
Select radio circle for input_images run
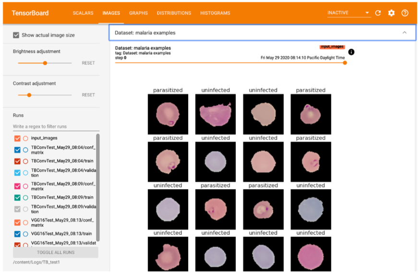(x=25, y=138)
